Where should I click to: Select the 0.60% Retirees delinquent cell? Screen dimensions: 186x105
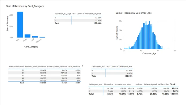[x=140, y=91]
